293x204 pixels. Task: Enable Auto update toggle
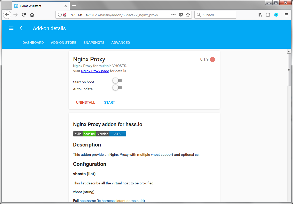click(117, 87)
